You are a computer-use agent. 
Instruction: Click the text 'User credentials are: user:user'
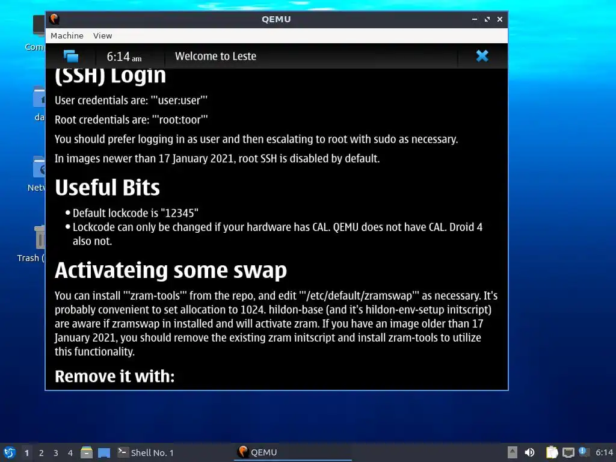click(x=131, y=100)
